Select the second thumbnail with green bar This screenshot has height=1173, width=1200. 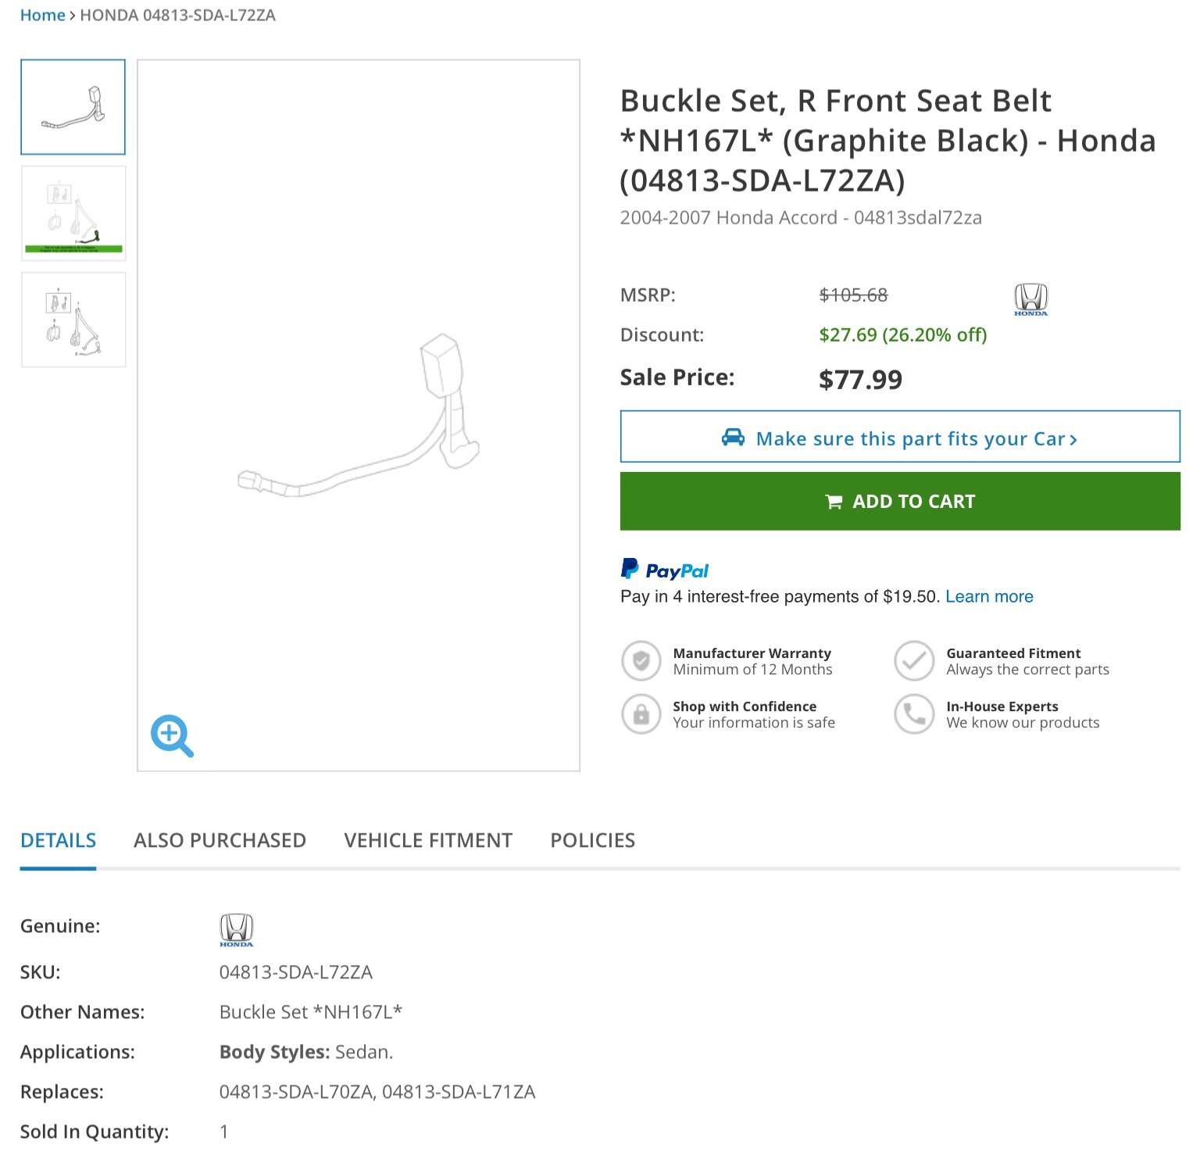[x=73, y=213]
